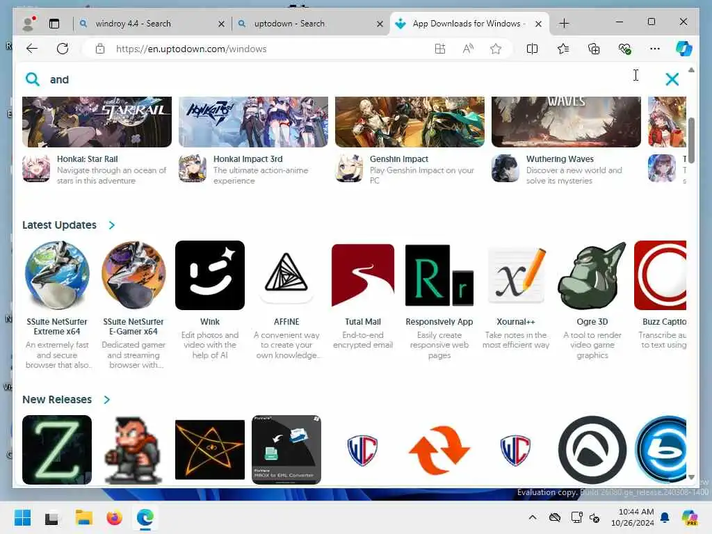Launch Firefox from the taskbar
This screenshot has height=534, width=712.
coord(115,517)
